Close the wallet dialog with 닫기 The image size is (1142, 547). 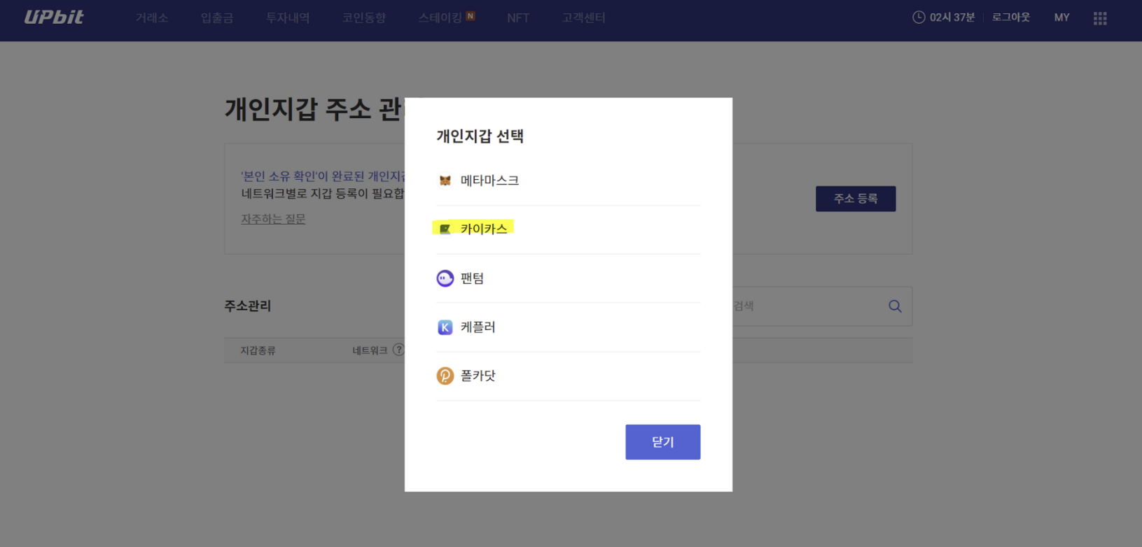pos(662,442)
